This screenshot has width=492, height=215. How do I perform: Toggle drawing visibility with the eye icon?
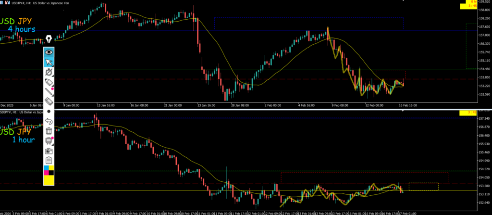tap(49, 51)
